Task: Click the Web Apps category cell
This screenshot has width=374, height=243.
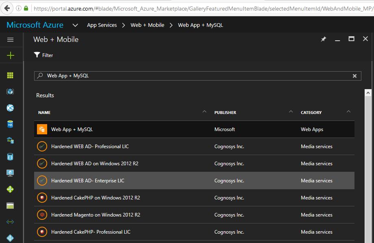Action: point(312,129)
